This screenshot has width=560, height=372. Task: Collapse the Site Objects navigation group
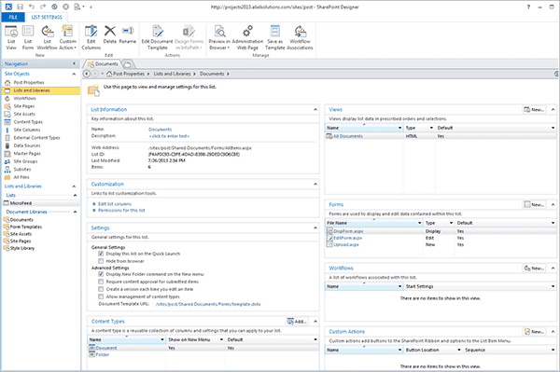[x=74, y=74]
